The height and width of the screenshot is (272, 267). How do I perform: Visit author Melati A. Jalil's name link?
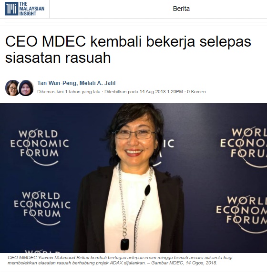pyautogui.click(x=98, y=83)
